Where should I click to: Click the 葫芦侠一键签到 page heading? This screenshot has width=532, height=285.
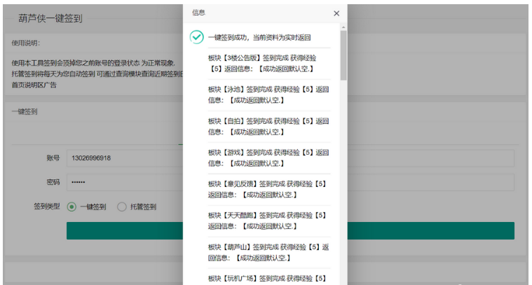[x=50, y=18]
